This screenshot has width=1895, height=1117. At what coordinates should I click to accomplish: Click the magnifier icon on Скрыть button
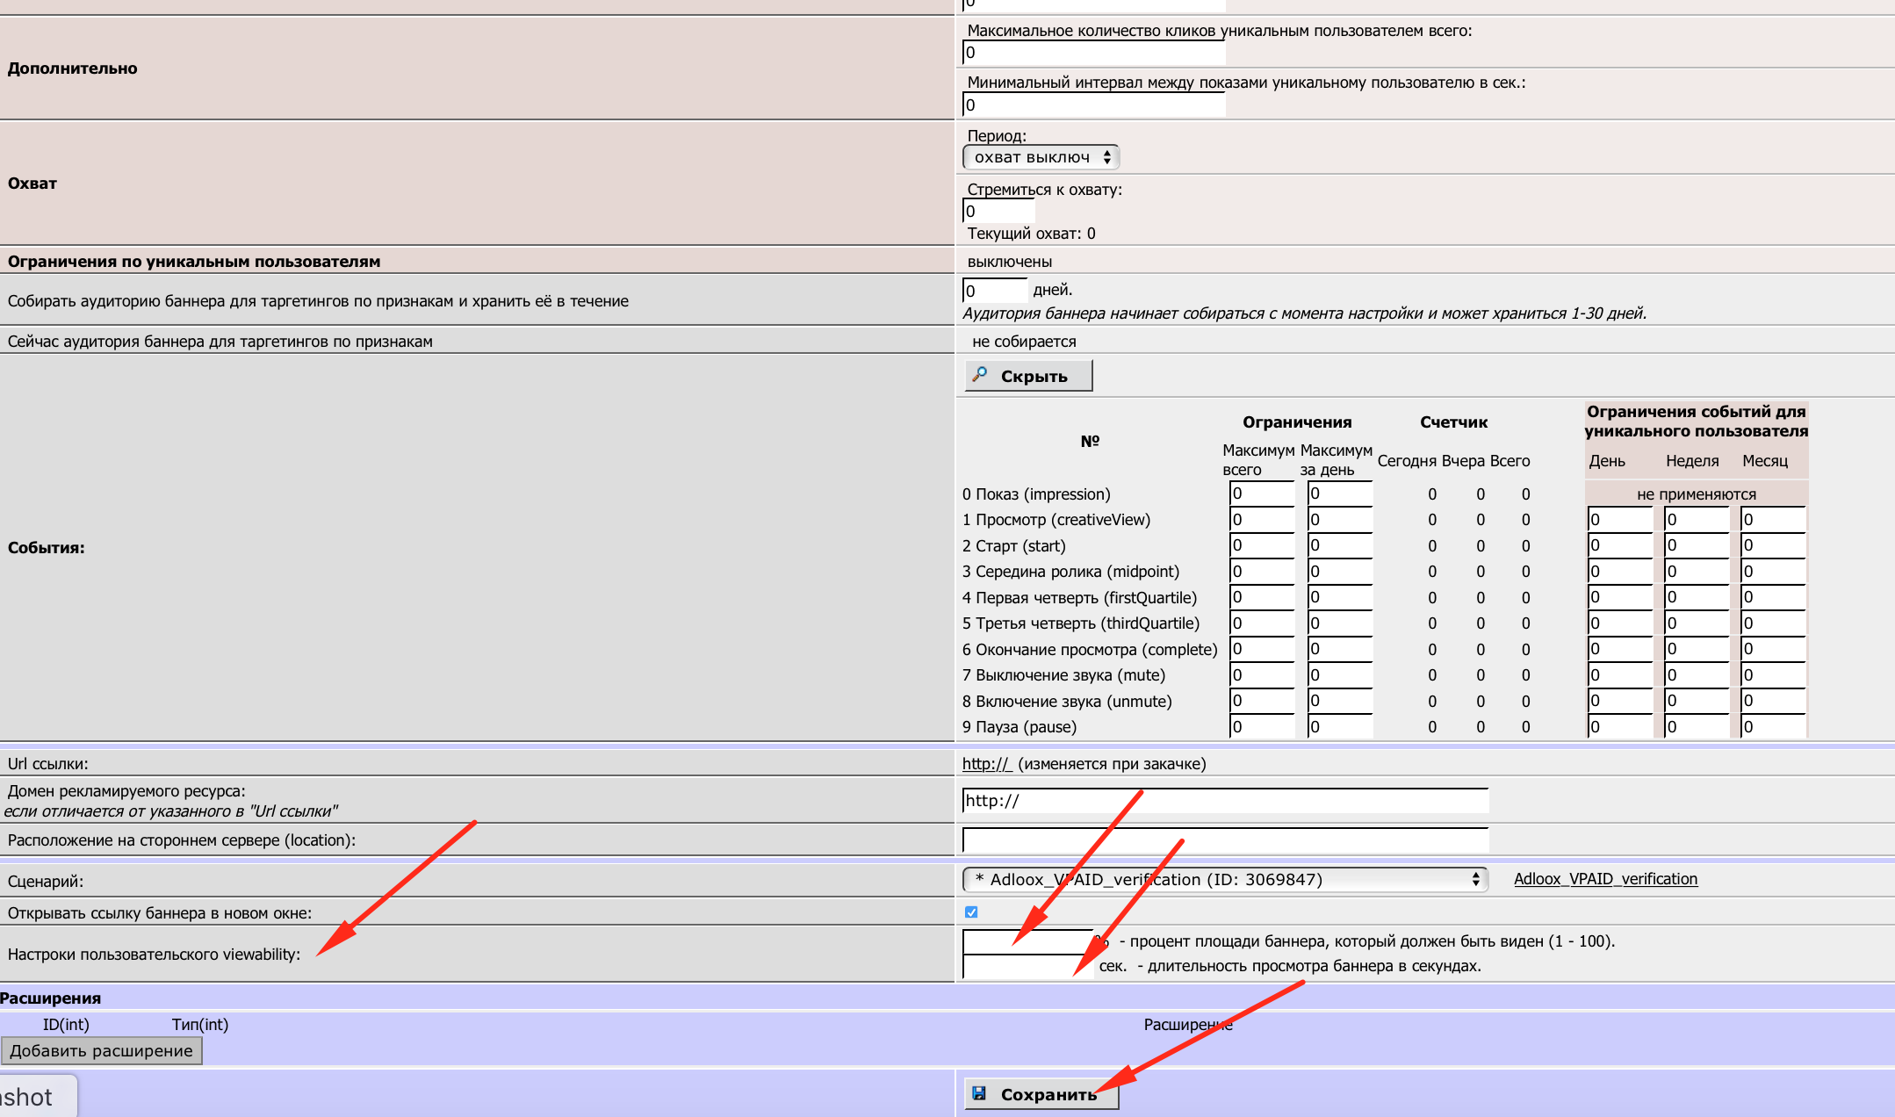[980, 375]
